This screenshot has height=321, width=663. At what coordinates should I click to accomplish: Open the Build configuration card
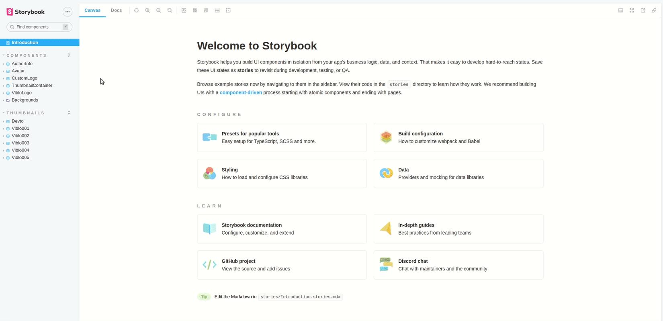point(458,137)
